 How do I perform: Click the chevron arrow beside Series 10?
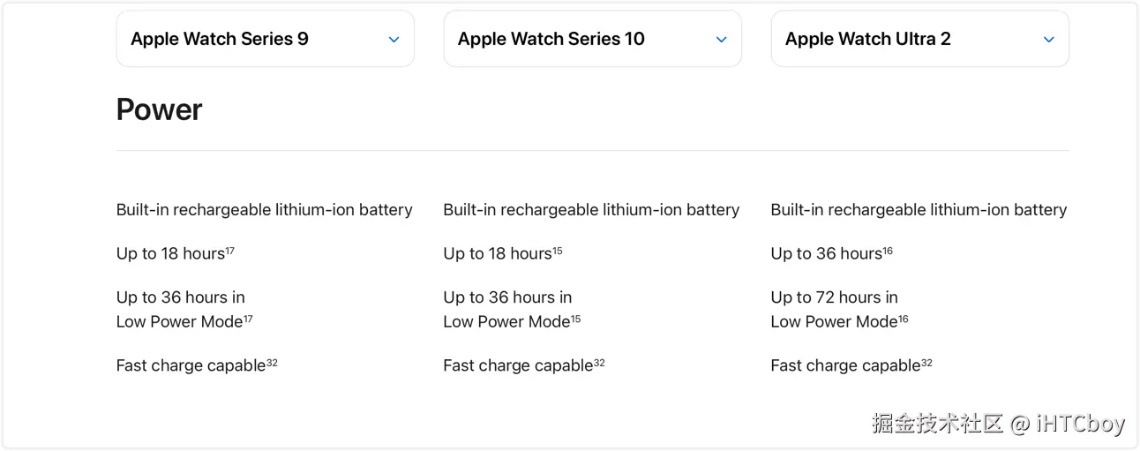(x=721, y=40)
